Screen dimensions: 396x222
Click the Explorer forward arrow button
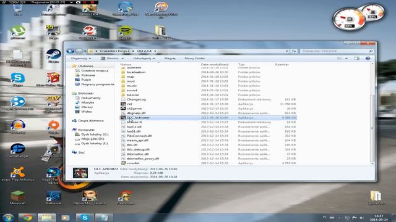coord(79,51)
